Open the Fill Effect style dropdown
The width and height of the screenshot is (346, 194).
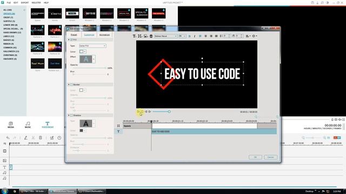pos(94,59)
